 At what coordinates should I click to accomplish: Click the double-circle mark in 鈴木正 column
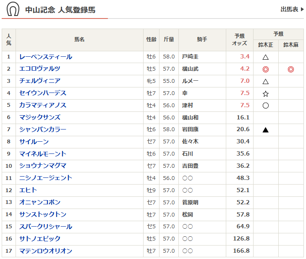pyautogui.click(x=265, y=69)
